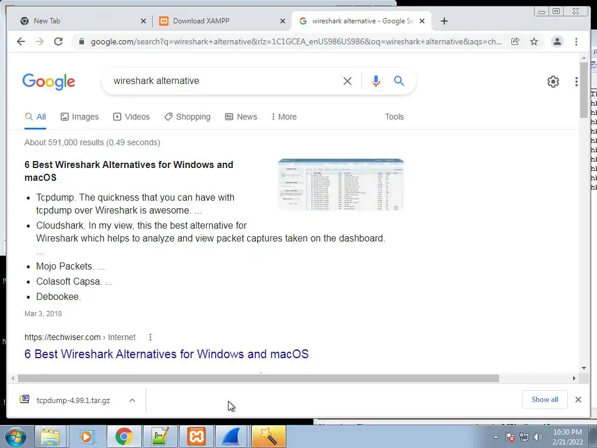Image resolution: width=597 pixels, height=448 pixels.
Task: Open Google quick settings gear
Action: point(553,81)
